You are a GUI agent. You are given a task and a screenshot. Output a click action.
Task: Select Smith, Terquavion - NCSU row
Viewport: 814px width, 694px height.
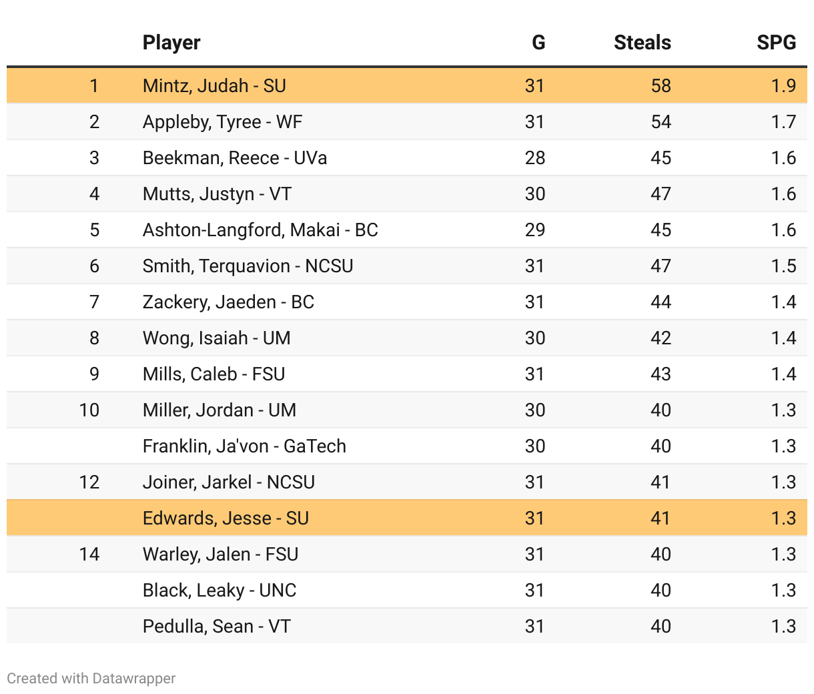[x=407, y=266]
